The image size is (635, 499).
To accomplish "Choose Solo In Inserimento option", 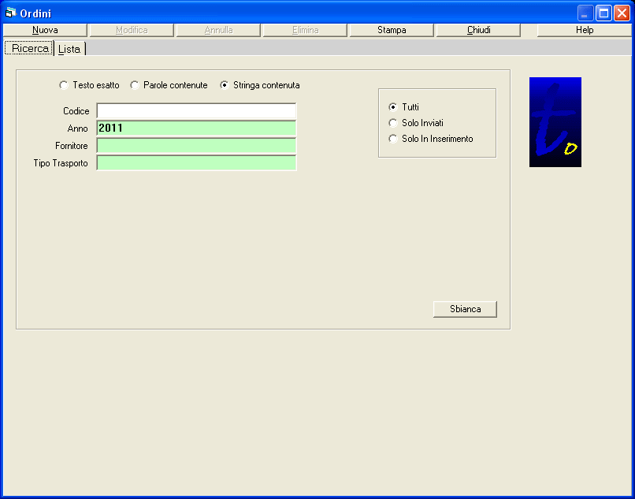I will click(x=393, y=139).
